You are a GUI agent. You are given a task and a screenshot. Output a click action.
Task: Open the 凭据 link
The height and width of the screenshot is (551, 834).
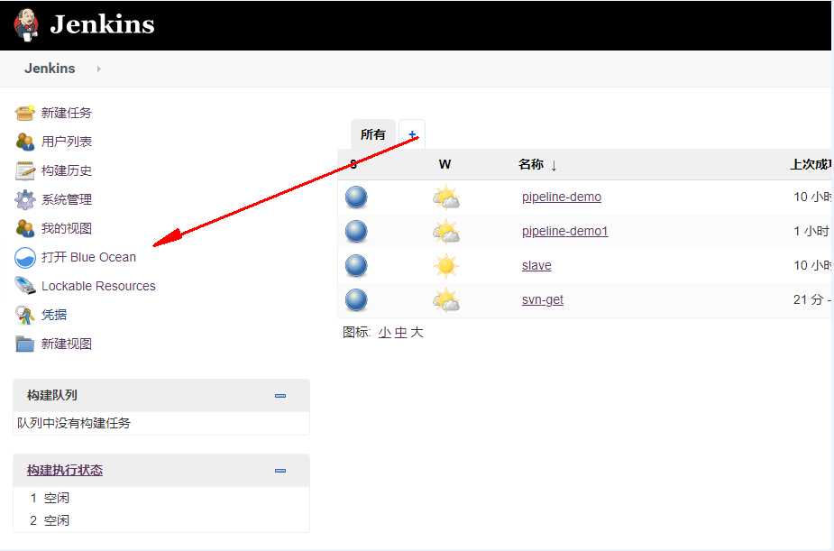point(54,315)
